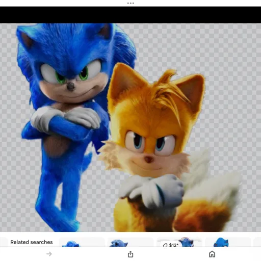This screenshot has height=261, width=261.
Task: Select the first related search thumbnail
Action: 82,242
